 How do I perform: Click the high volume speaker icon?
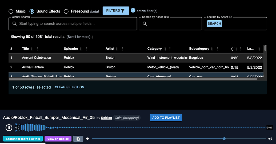[x=270, y=139]
